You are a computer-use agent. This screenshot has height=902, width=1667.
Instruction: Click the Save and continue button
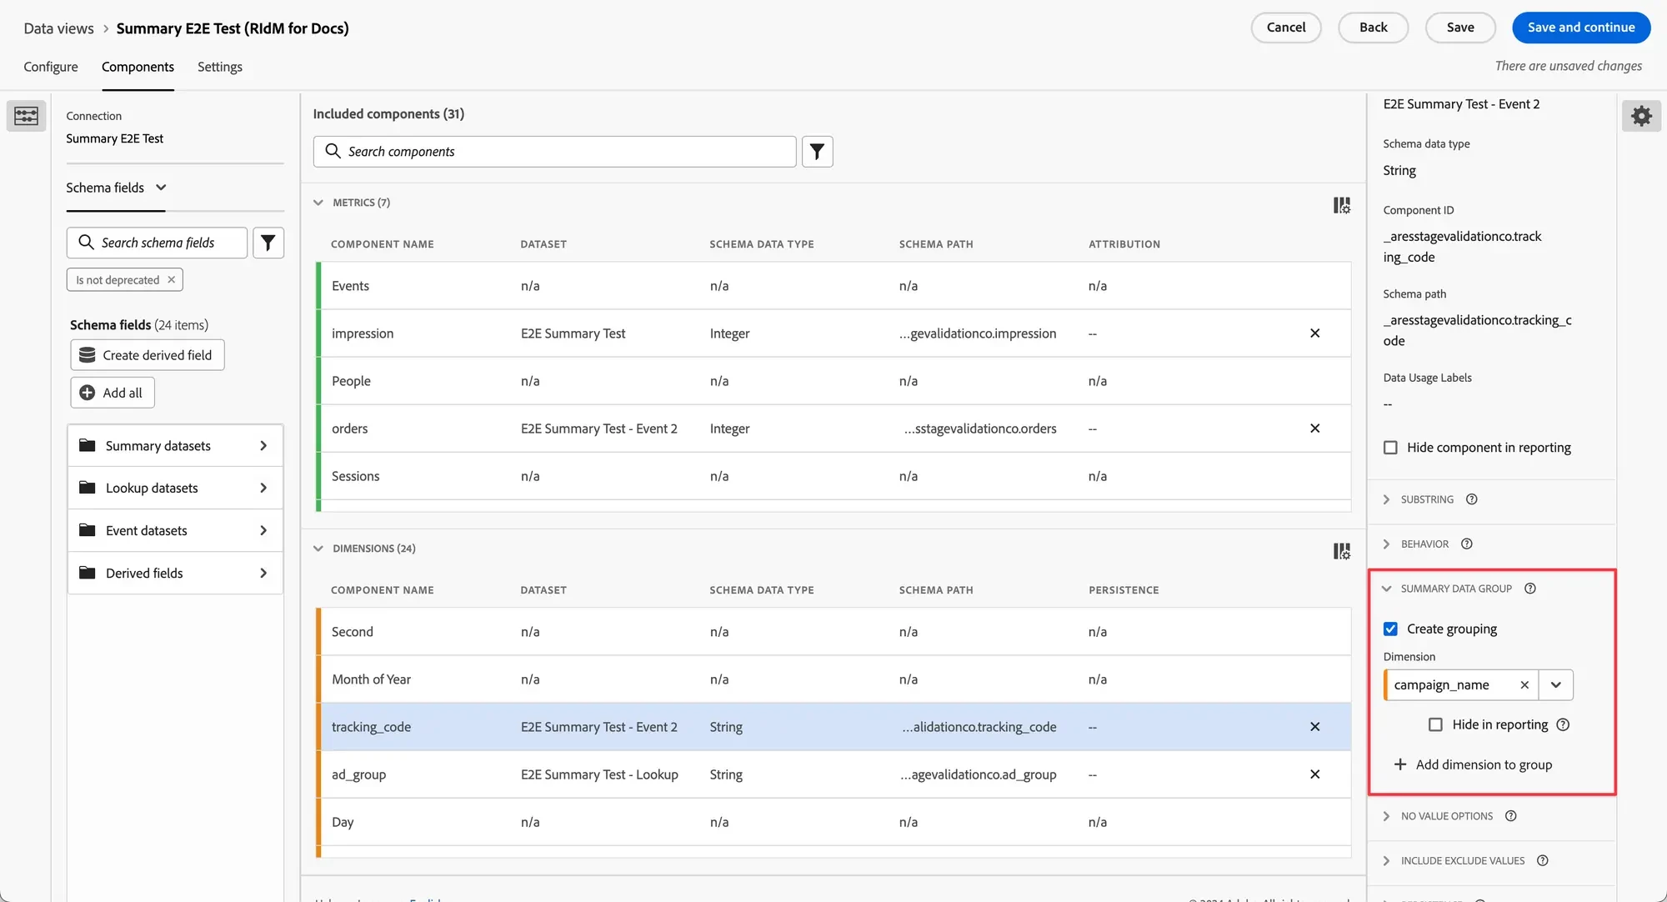pos(1580,28)
